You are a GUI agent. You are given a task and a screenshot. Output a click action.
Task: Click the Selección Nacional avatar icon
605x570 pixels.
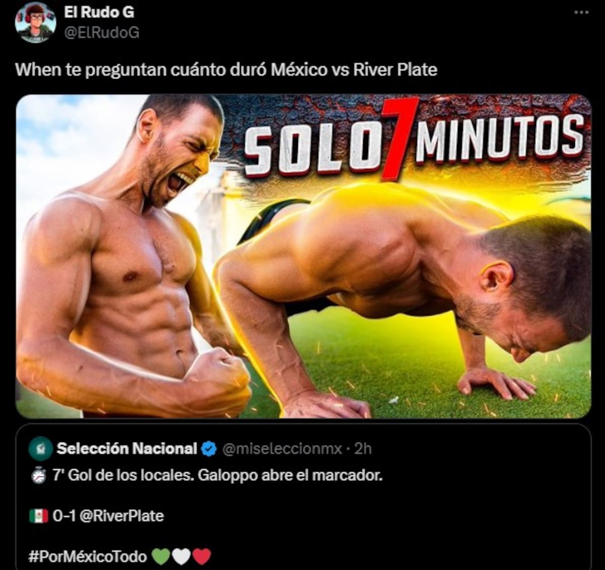tap(41, 449)
